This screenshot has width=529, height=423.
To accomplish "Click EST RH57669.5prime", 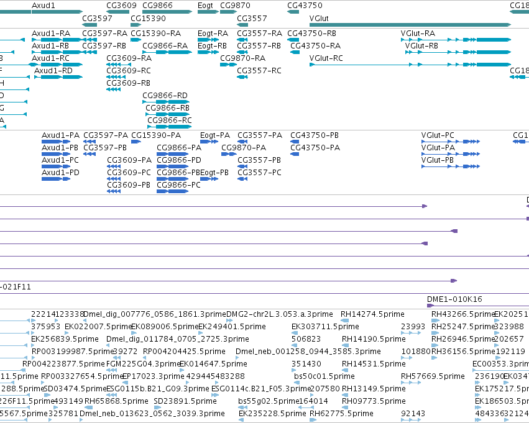I will pos(433,376).
